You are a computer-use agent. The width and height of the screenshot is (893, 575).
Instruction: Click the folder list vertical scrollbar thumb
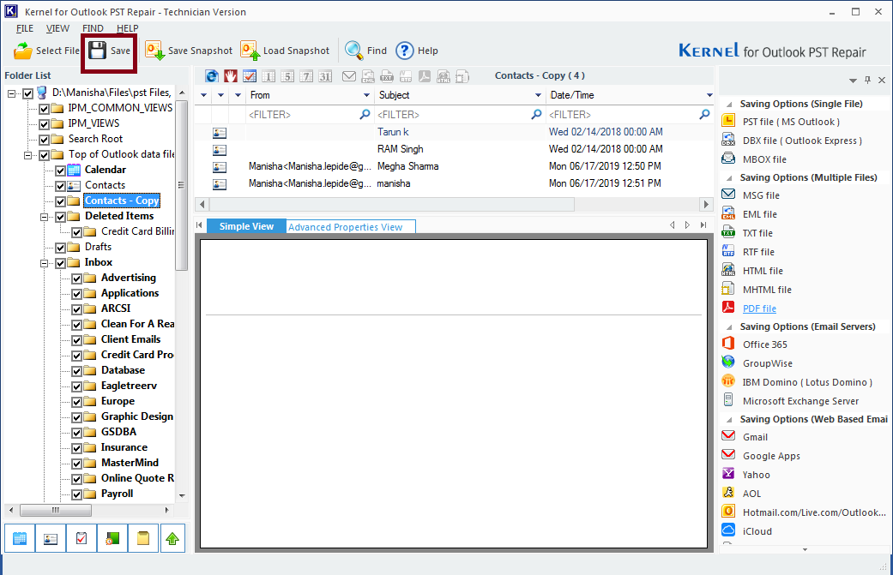click(182, 185)
